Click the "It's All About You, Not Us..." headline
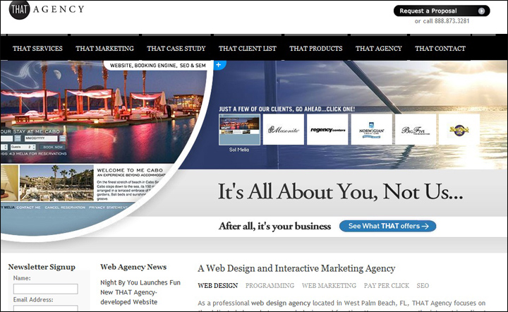The image size is (508, 312). [x=341, y=192]
